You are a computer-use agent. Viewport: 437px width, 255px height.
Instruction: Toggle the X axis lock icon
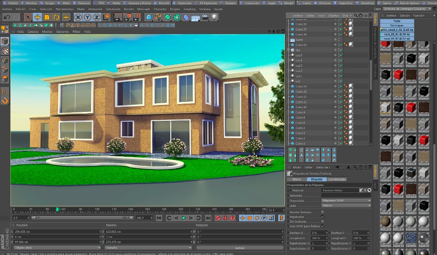[78, 17]
